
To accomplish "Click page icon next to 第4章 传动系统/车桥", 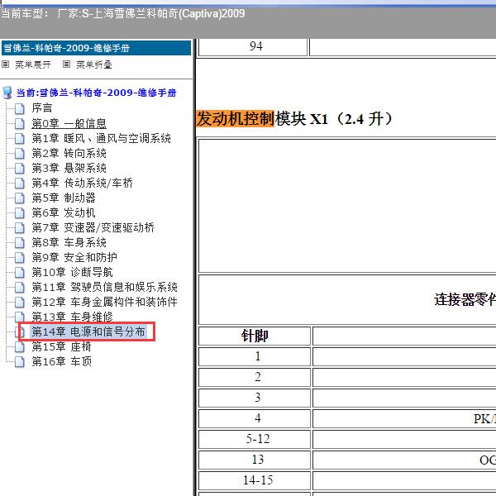I will 20,183.
